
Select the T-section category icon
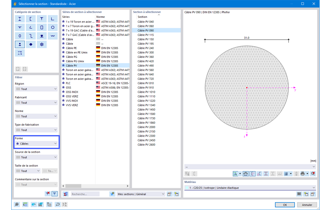(x=42, y=19)
